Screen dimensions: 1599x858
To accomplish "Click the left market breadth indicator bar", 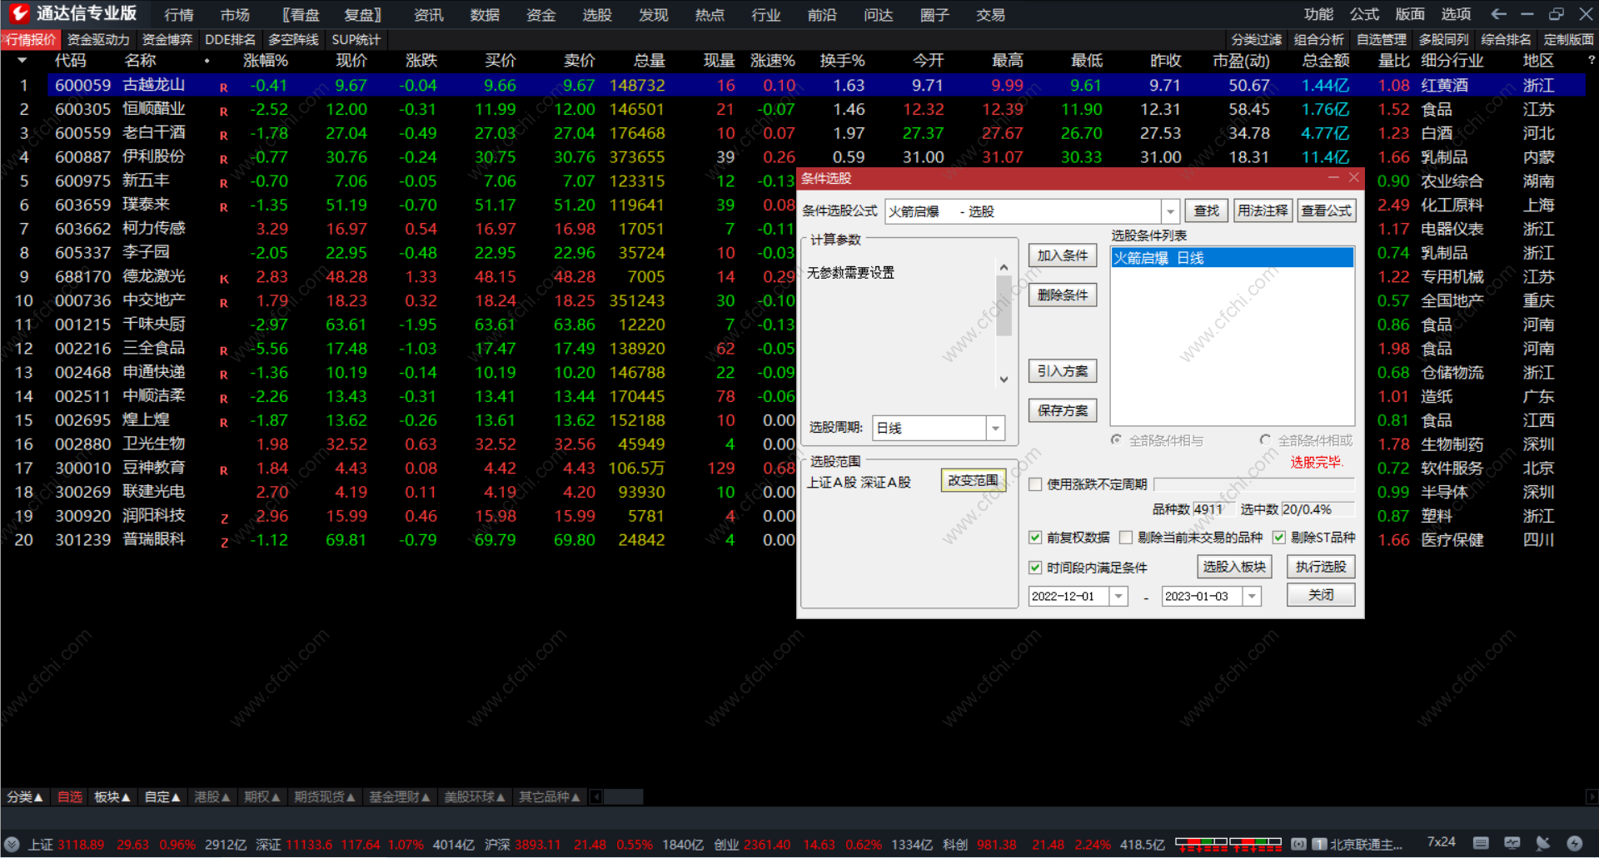I will tap(1201, 844).
